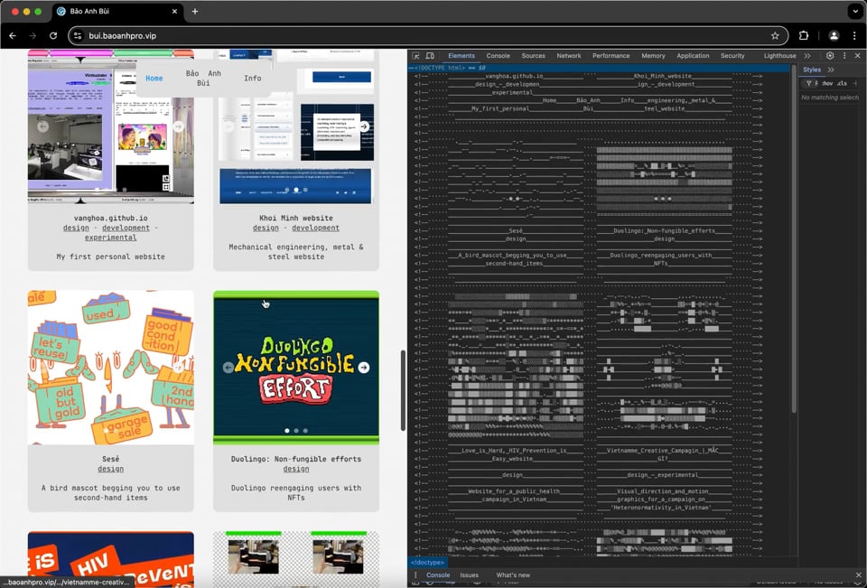View site information in the address bar
Screen dimensions: 867x588
pos(79,35)
